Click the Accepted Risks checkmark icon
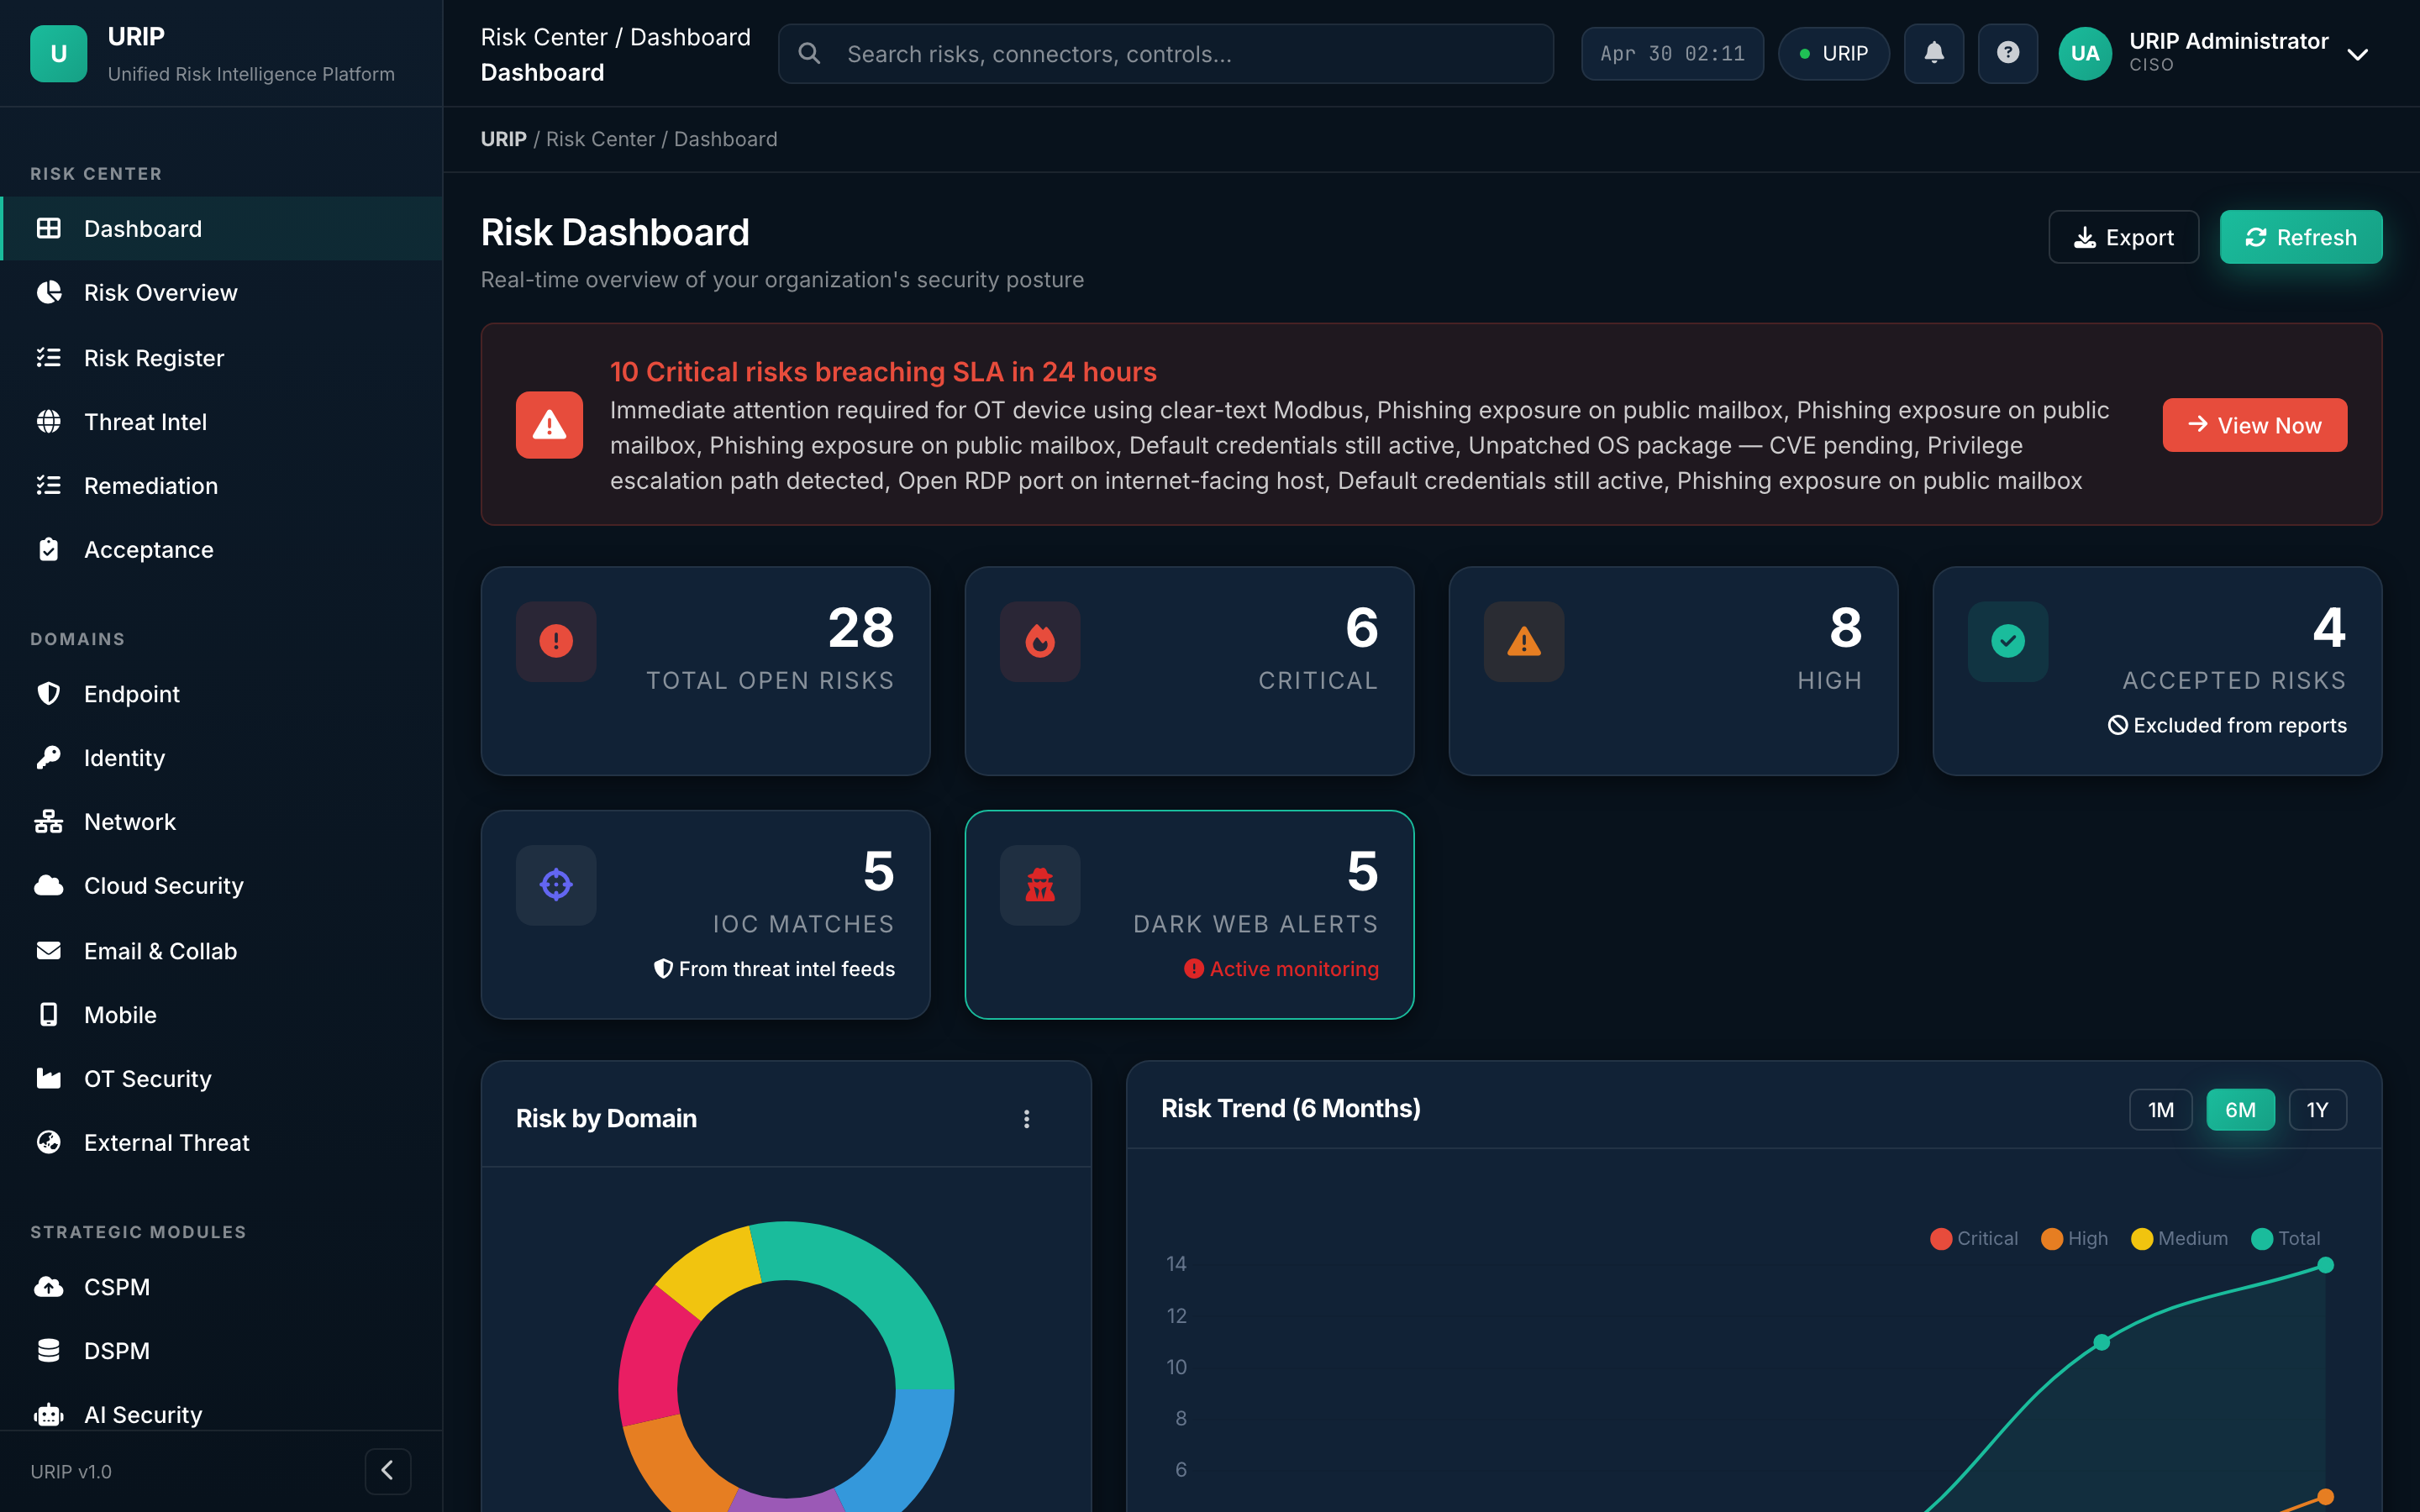2420x1512 pixels. click(x=2008, y=641)
